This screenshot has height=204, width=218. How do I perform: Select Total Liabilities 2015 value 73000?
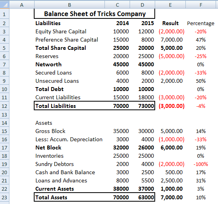point(142,106)
